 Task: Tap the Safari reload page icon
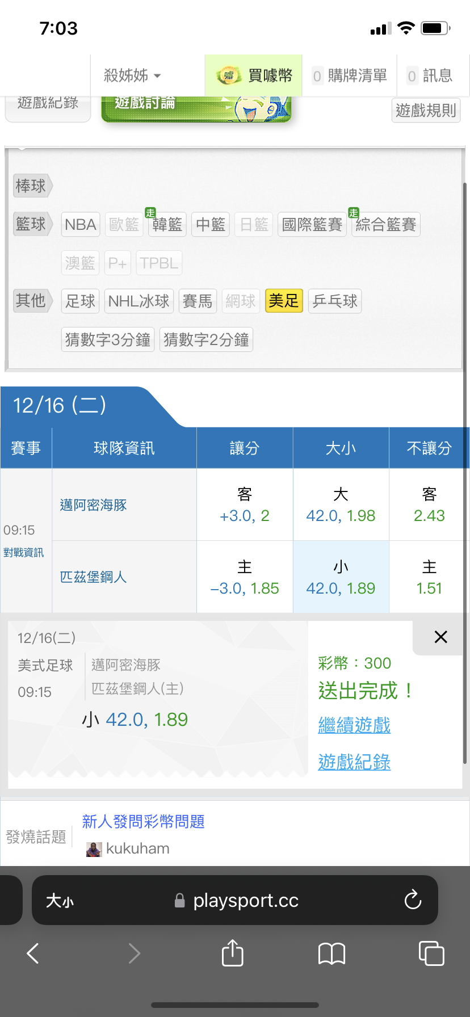(413, 900)
